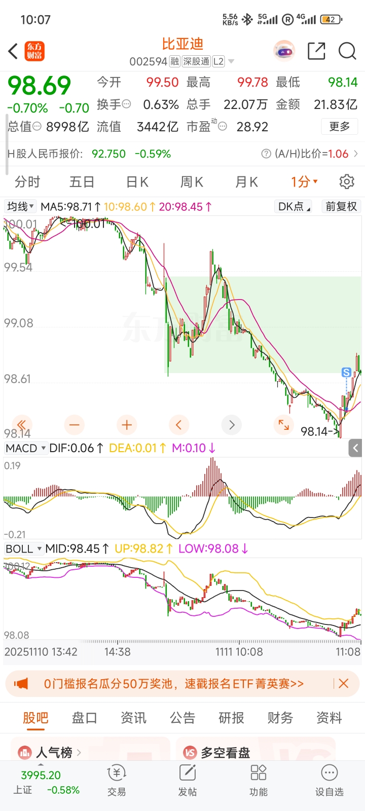Screen dimensions: 365x811
Task: Move chart right with arrow icon
Action: click(232, 425)
